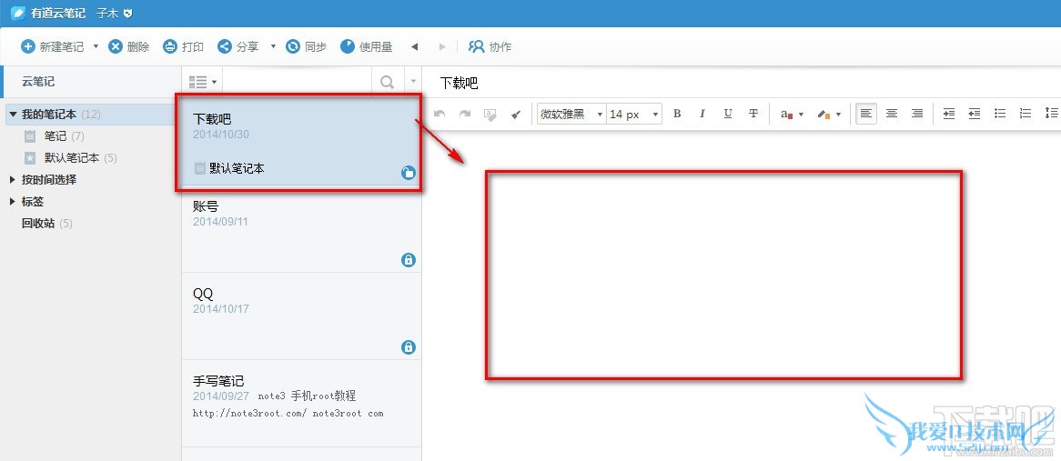Decrease indent of paragraph
The image size is (1061, 461).
pyautogui.click(x=975, y=114)
